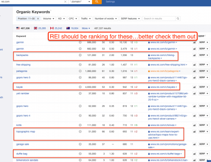This screenshot has width=211, height=162.
Task: Select the UK flag 25,285 results
Action: (x=40, y=28)
